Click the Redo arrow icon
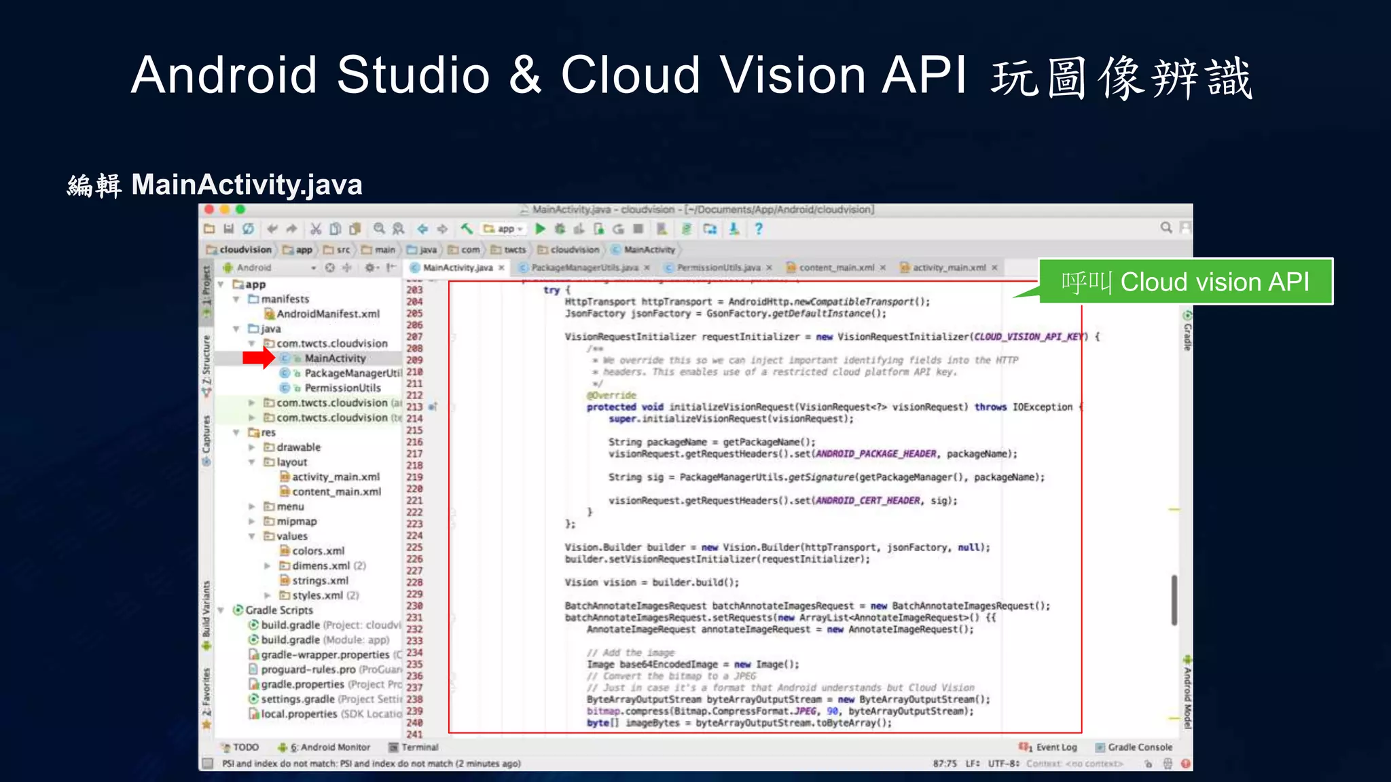 coord(291,229)
